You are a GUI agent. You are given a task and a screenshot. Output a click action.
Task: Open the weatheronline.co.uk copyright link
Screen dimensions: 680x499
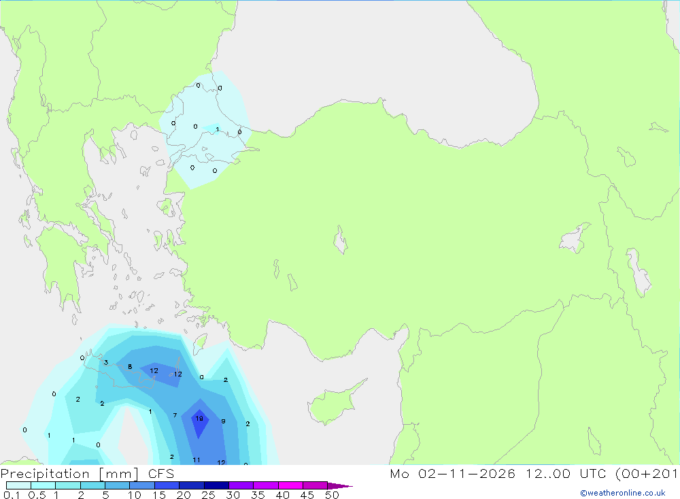coord(622,493)
